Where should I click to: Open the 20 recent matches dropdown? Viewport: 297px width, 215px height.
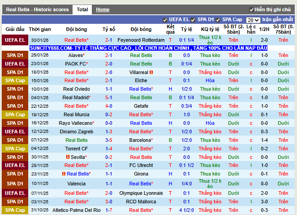coord(253,20)
